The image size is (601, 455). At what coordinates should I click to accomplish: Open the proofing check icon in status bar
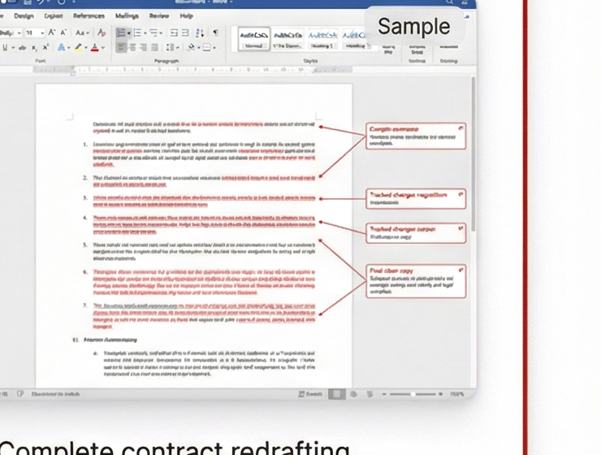coord(20,394)
